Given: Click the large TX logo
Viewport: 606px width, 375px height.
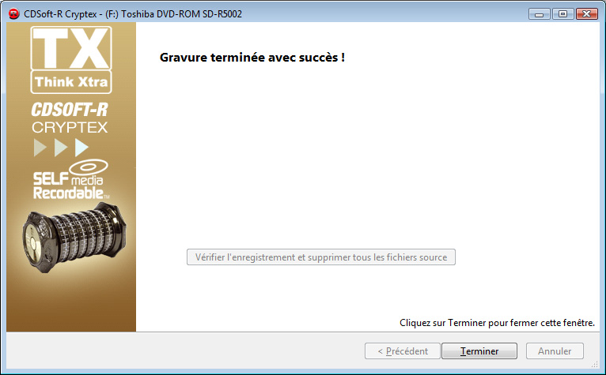Looking at the screenshot, I should click(71, 48).
